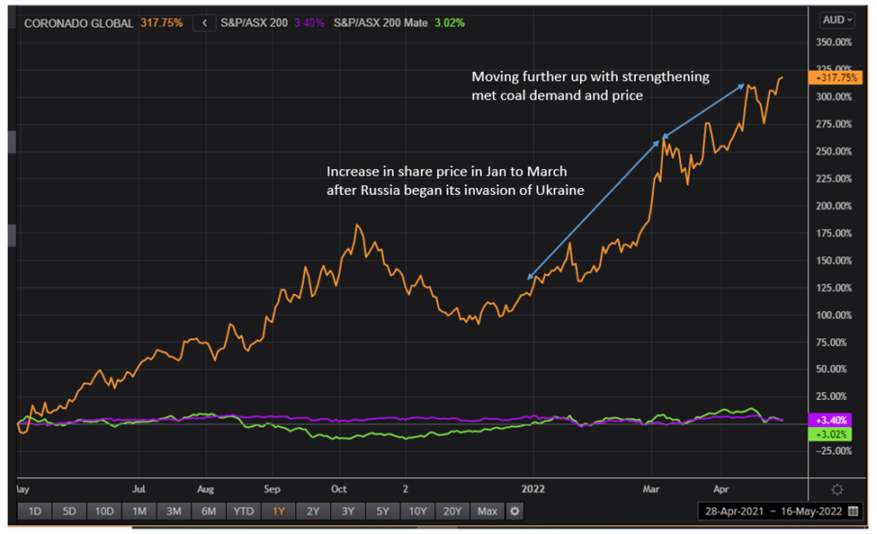Screen dimensions: 877x534
Task: Click the 200.00% axis label
Action: (x=834, y=206)
